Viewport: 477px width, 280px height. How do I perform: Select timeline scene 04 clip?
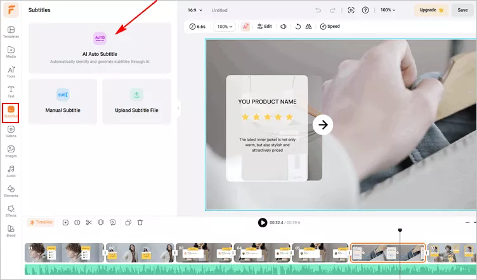pos(262,253)
